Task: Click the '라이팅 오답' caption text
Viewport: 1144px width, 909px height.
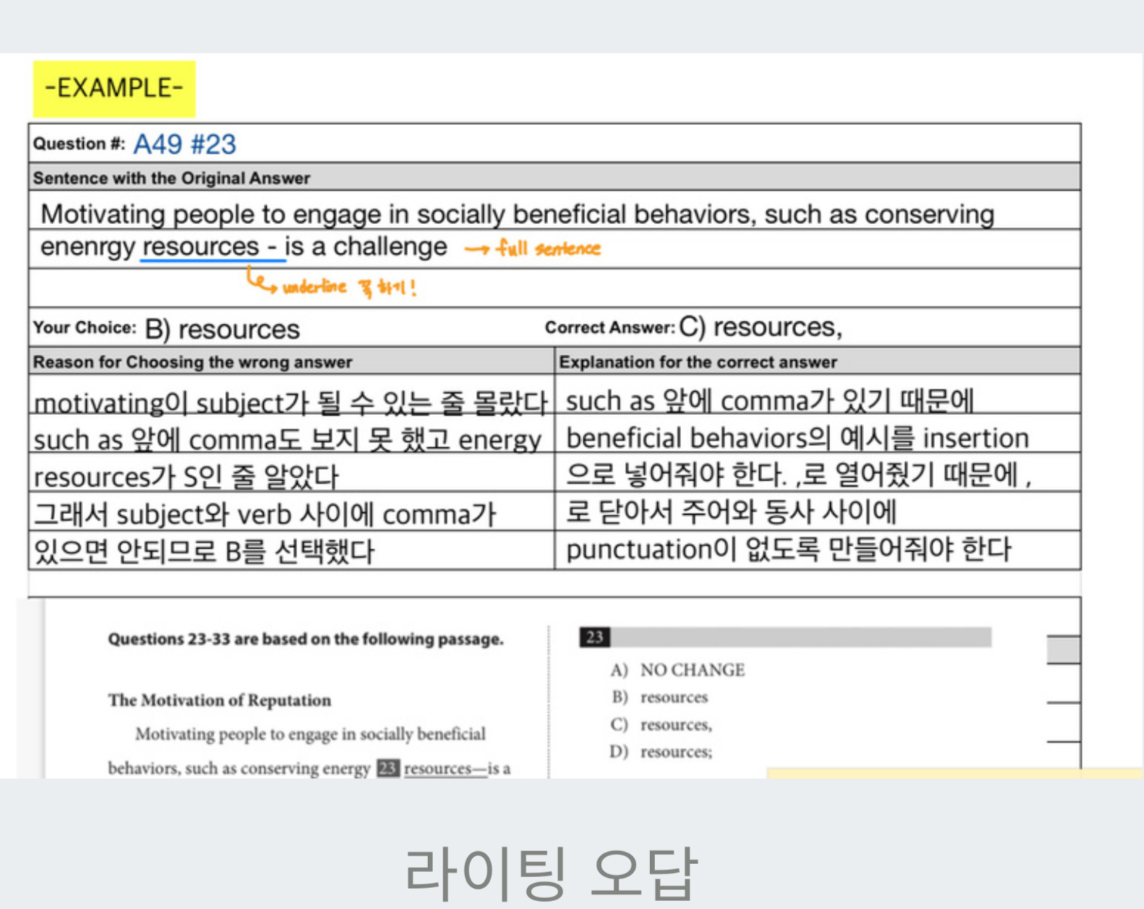Action: pyautogui.click(x=550, y=873)
